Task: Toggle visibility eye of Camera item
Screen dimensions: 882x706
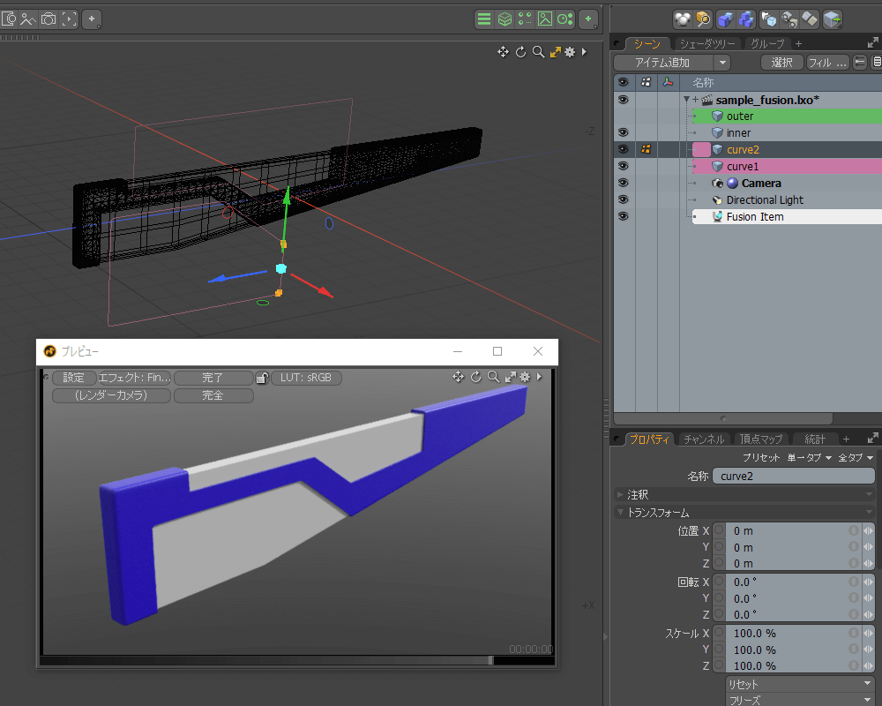Action: (x=624, y=183)
